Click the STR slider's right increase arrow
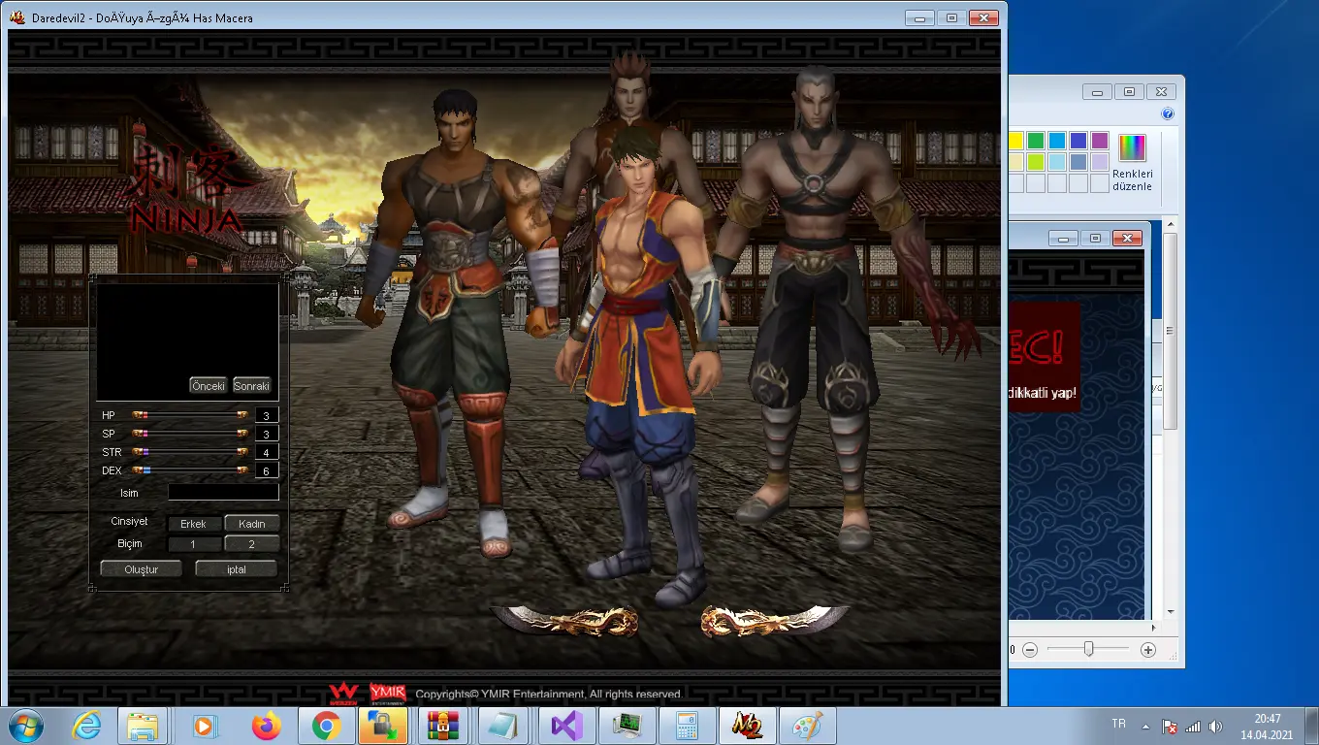The image size is (1319, 745). point(242,452)
